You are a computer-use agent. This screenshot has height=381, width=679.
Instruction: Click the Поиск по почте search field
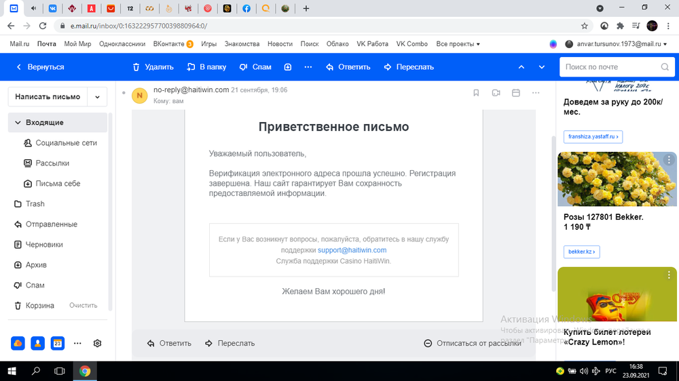tap(608, 67)
